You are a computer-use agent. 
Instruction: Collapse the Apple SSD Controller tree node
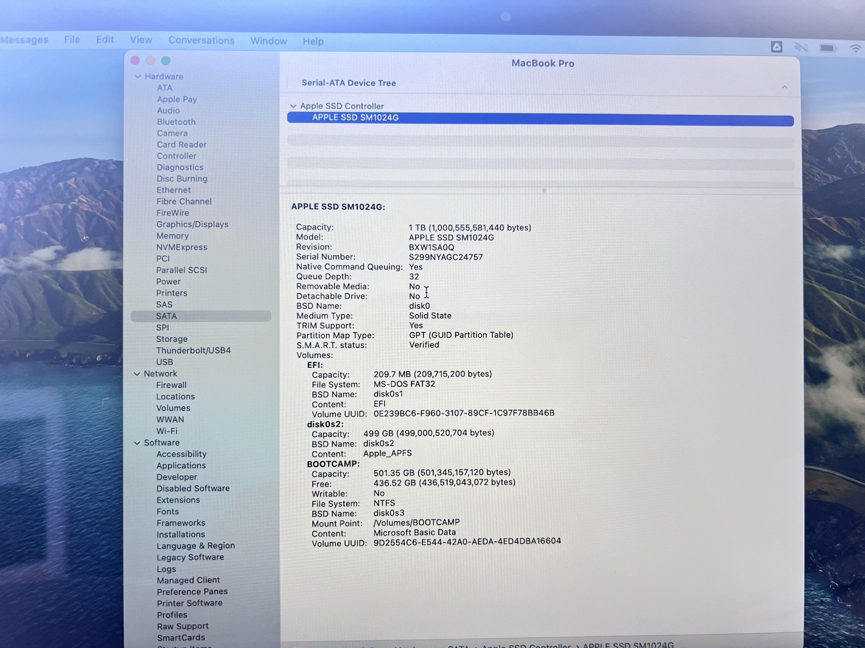pyautogui.click(x=293, y=106)
